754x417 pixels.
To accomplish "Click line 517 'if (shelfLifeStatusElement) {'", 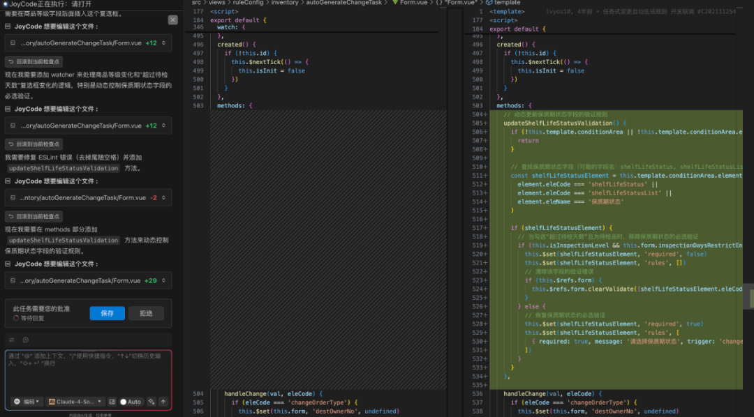I will (561, 228).
